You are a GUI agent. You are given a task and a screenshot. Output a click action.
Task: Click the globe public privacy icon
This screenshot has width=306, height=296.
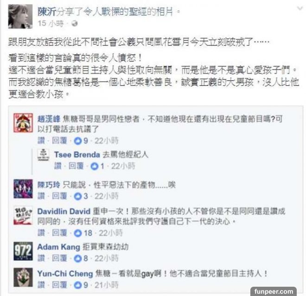click(x=75, y=24)
